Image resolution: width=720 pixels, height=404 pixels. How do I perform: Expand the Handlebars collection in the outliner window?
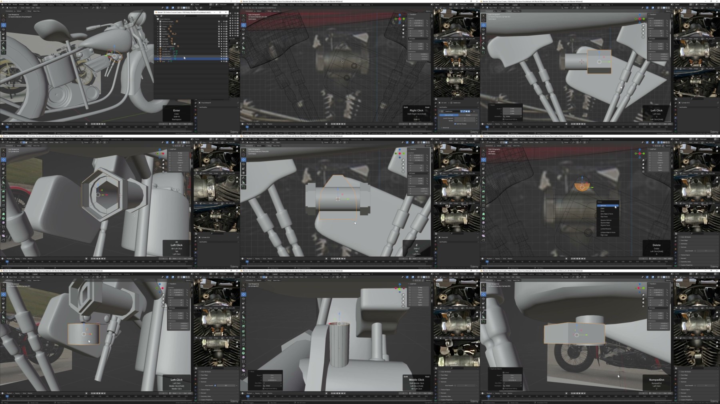[x=158, y=34]
